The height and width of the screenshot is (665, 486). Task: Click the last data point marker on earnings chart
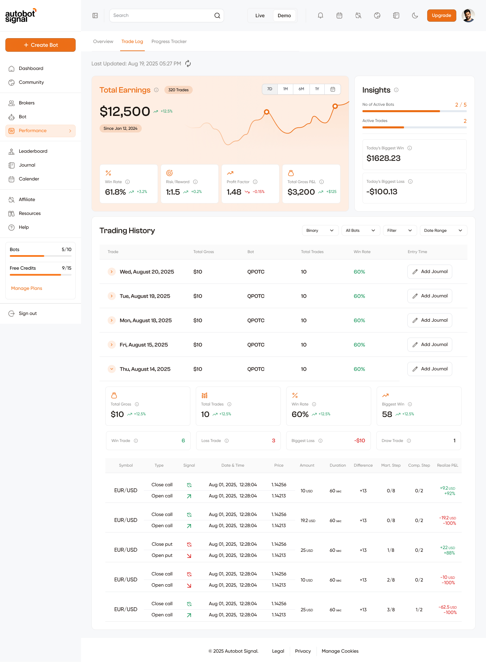[x=335, y=106]
